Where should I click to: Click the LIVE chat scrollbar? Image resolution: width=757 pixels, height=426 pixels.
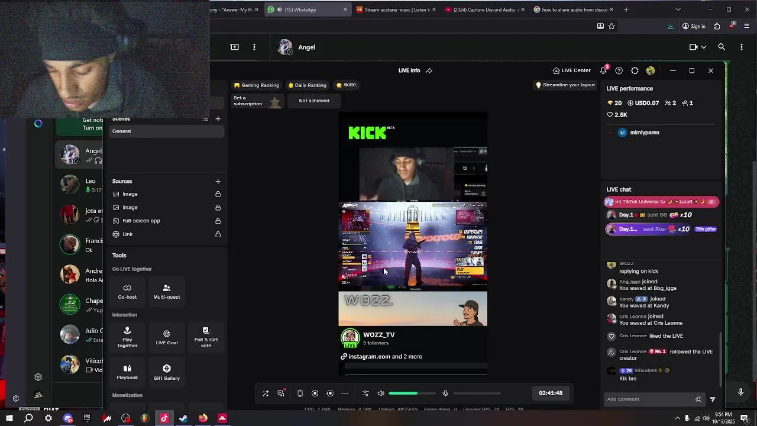[x=720, y=360]
